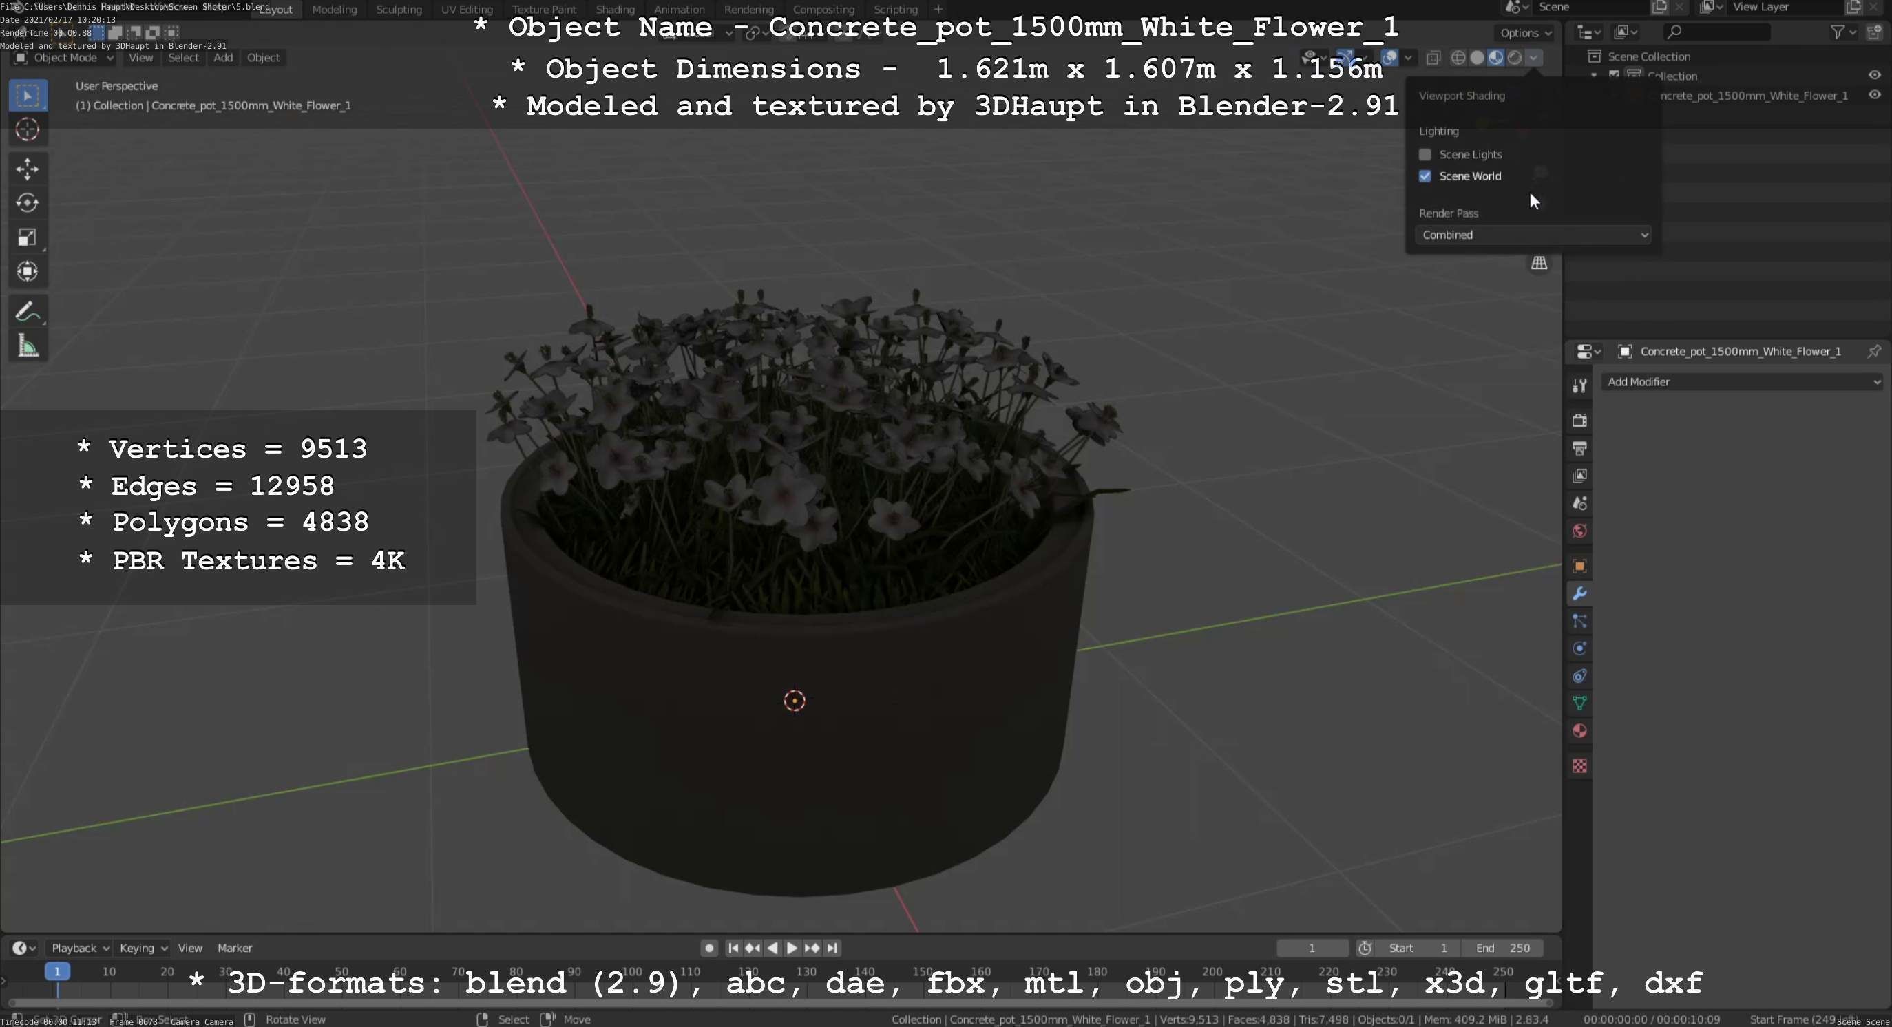
Task: Click the timeline playhead at frame 1
Action: point(57,971)
